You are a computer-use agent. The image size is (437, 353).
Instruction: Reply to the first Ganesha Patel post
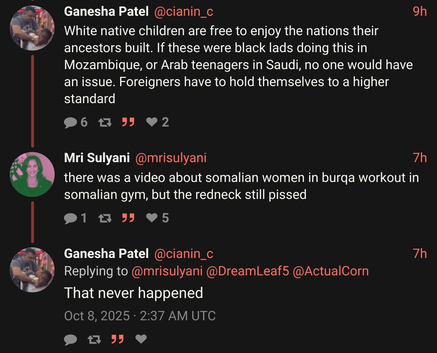click(71, 122)
